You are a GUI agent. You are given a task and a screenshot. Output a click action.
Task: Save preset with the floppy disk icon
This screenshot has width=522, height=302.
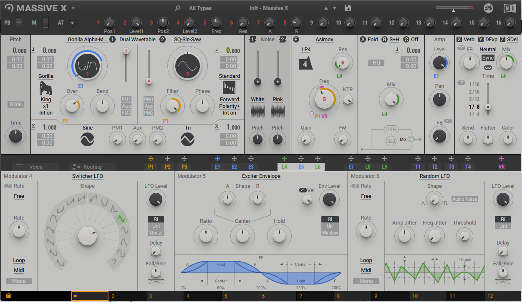click(x=348, y=8)
